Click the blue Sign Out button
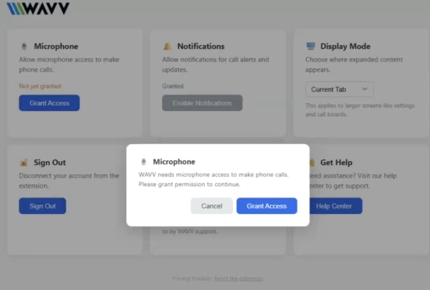Screen dimensions: 430x290 click(42, 206)
